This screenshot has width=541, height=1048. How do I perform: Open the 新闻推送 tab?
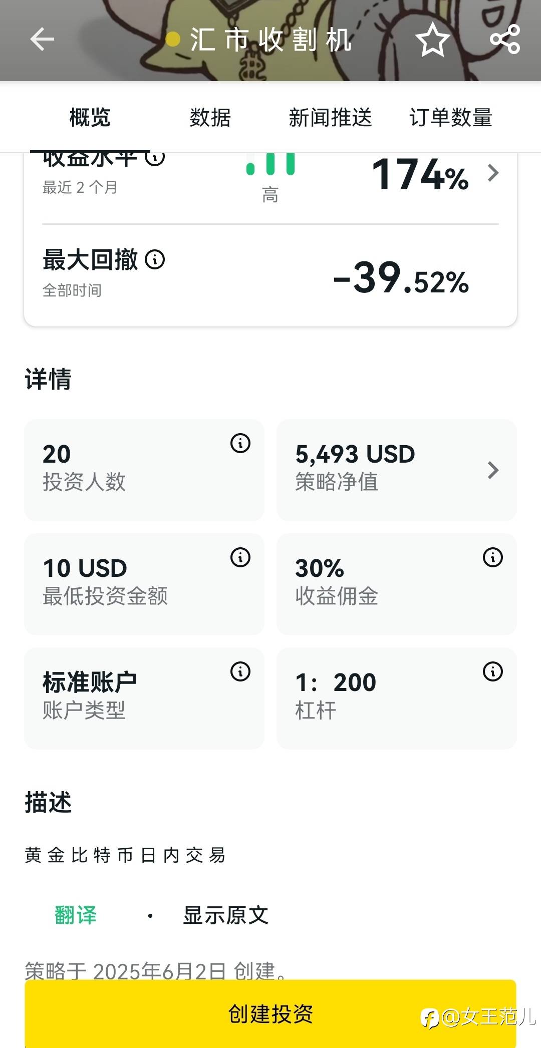pos(330,118)
